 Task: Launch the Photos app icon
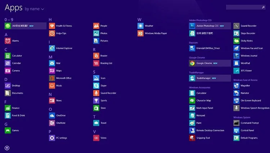(x=96, y=33)
